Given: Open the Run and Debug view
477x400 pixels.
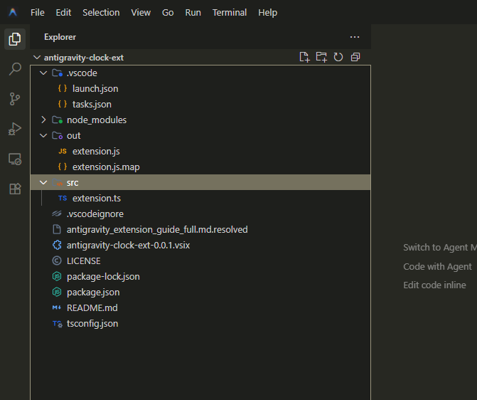Looking at the screenshot, I should [x=15, y=129].
